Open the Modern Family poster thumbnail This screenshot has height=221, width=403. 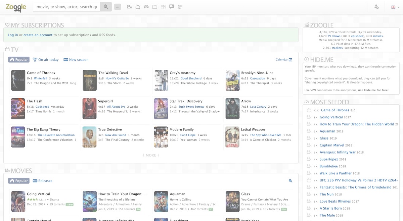pyautogui.click(x=161, y=137)
